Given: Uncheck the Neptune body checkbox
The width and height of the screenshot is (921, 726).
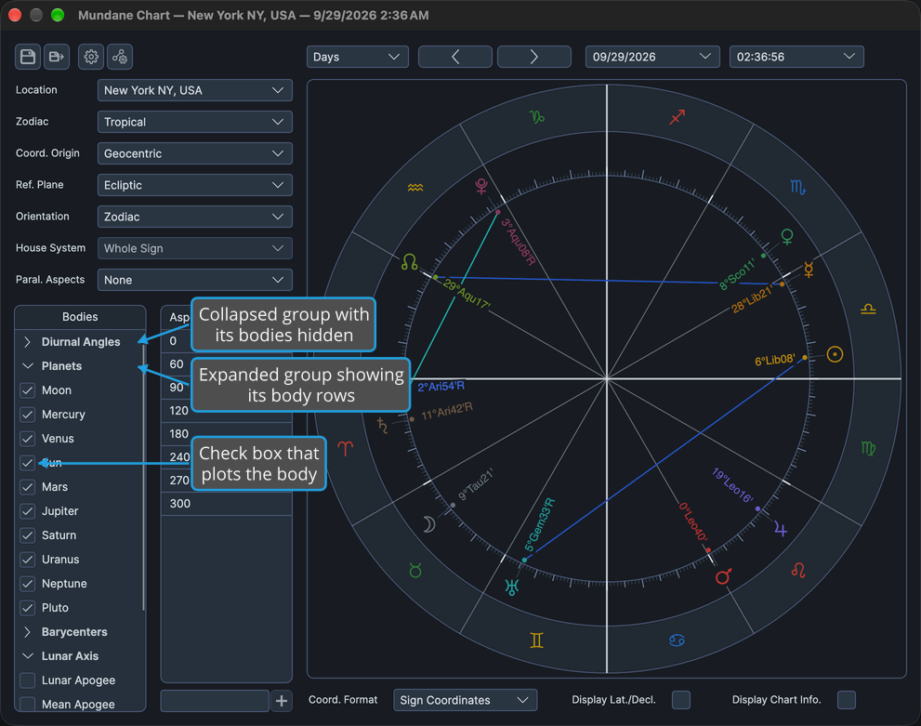Looking at the screenshot, I should click(x=28, y=583).
